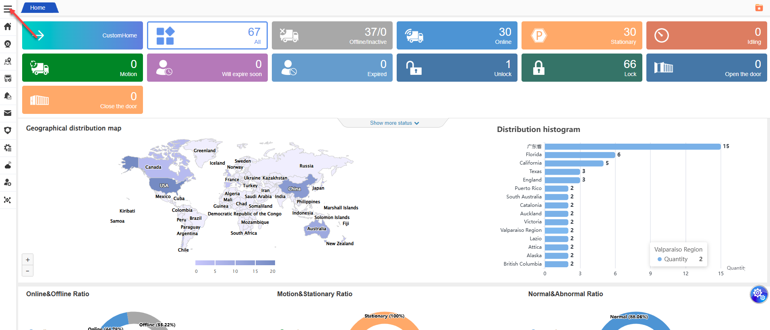
Task: Click the map legend color scale bar
Action: pos(235,263)
